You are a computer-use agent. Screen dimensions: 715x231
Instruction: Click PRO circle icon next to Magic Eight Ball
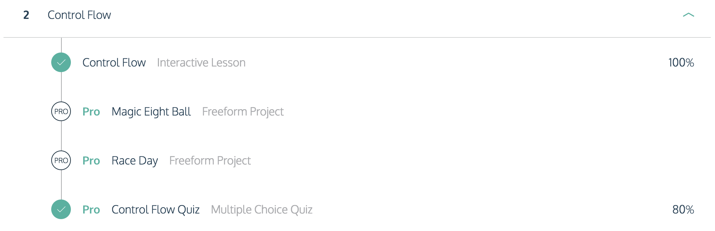pos(61,111)
